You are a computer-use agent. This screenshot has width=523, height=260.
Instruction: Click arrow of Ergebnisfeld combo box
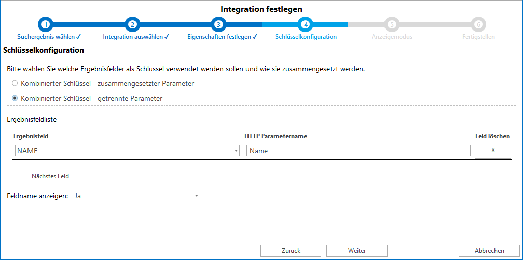tap(236, 151)
